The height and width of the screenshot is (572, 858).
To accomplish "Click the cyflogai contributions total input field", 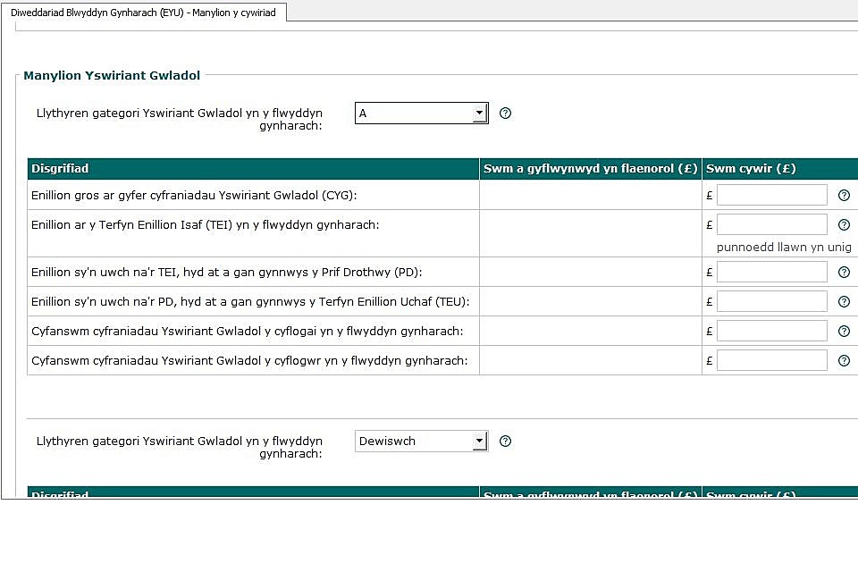I will click(771, 332).
